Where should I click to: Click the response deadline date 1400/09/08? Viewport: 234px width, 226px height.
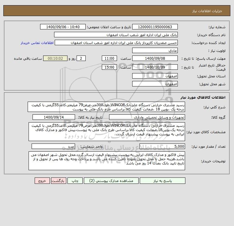point(155,59)
